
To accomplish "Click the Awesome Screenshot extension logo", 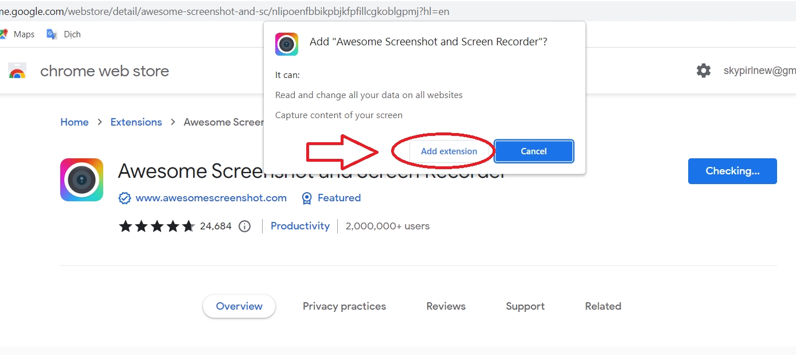I will point(81,180).
